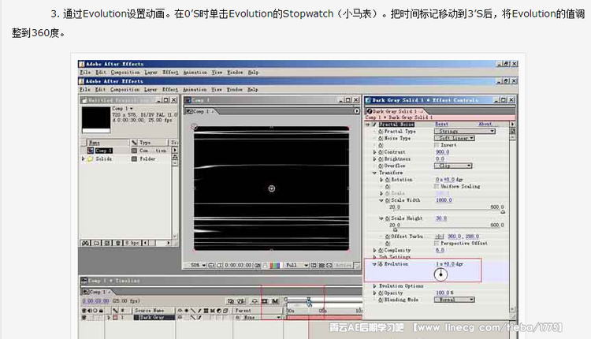The image size is (591, 339).
Task: Click Reset link for Fractal Noise
Action: coord(442,125)
